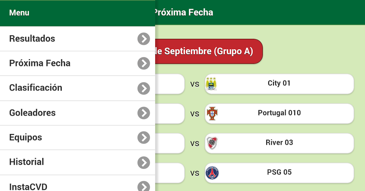Open the Resultados menu item

[78, 39]
